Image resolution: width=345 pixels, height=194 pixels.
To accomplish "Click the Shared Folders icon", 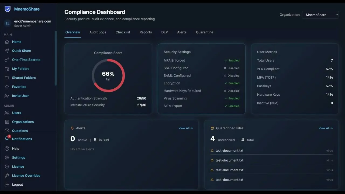I will coord(7,78).
